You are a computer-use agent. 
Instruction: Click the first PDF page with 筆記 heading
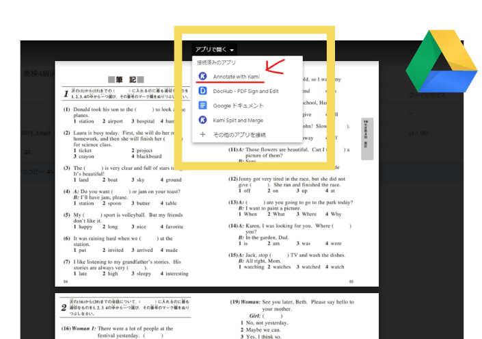pyautogui.click(x=217, y=174)
